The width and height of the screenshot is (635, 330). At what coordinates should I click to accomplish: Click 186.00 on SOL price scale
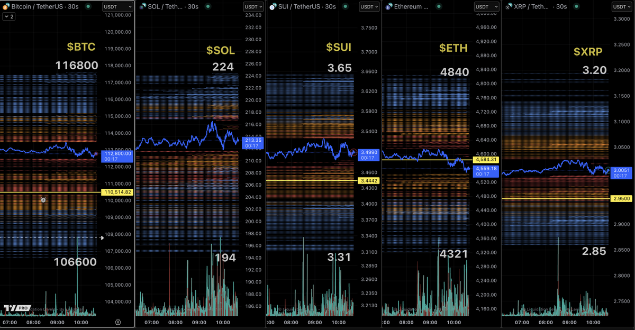(254, 306)
